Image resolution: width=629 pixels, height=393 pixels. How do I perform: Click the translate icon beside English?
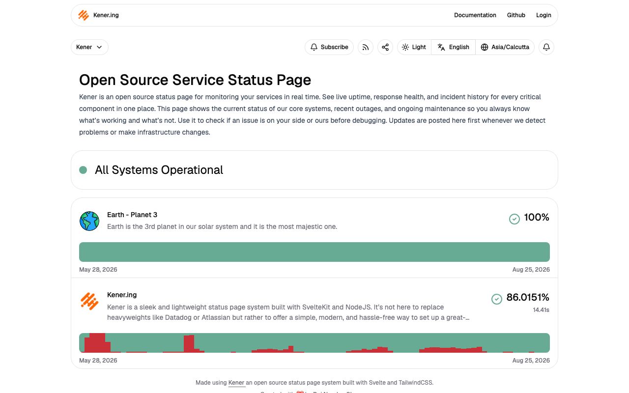(x=441, y=47)
